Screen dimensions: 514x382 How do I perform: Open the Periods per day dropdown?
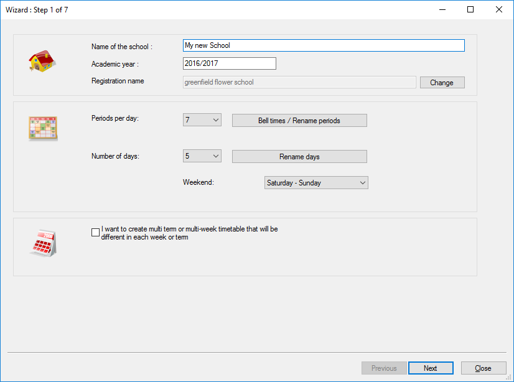pos(202,120)
